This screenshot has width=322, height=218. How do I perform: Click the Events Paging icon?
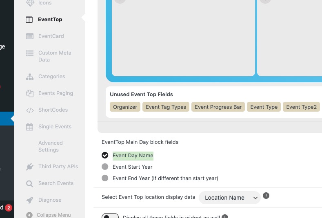[30, 94]
